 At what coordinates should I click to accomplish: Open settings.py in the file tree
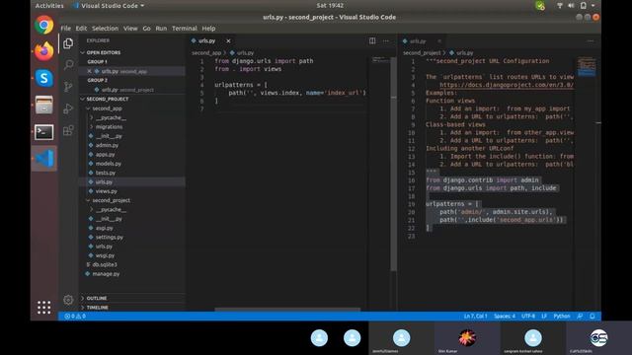tap(110, 237)
